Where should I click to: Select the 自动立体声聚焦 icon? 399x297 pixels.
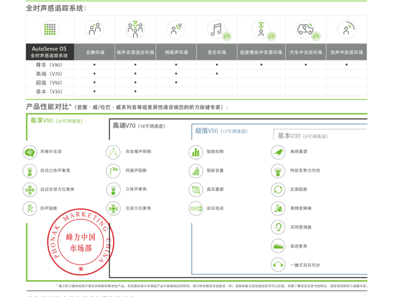(x=30, y=171)
